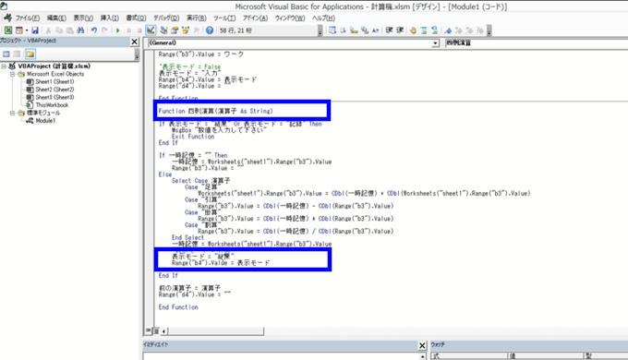Open the Project Explorer toolbar icon

pos(163,30)
